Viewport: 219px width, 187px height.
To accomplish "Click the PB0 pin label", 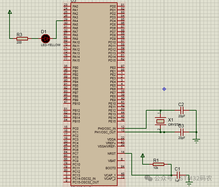I will click(75, 67).
